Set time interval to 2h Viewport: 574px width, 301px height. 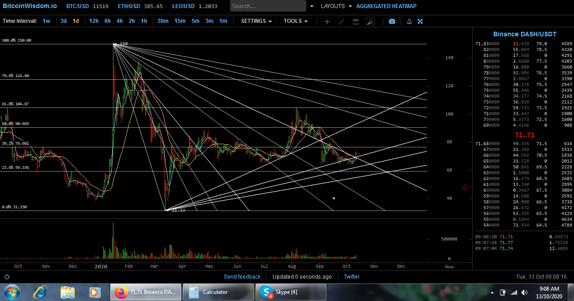tap(132, 21)
